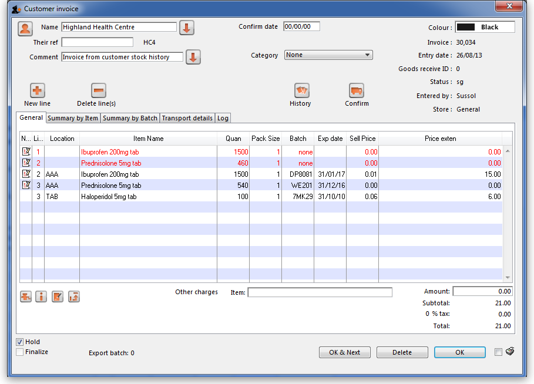This screenshot has width=534, height=384.
Task: Click the orange info icon below table
Action: pyautogui.click(x=41, y=297)
